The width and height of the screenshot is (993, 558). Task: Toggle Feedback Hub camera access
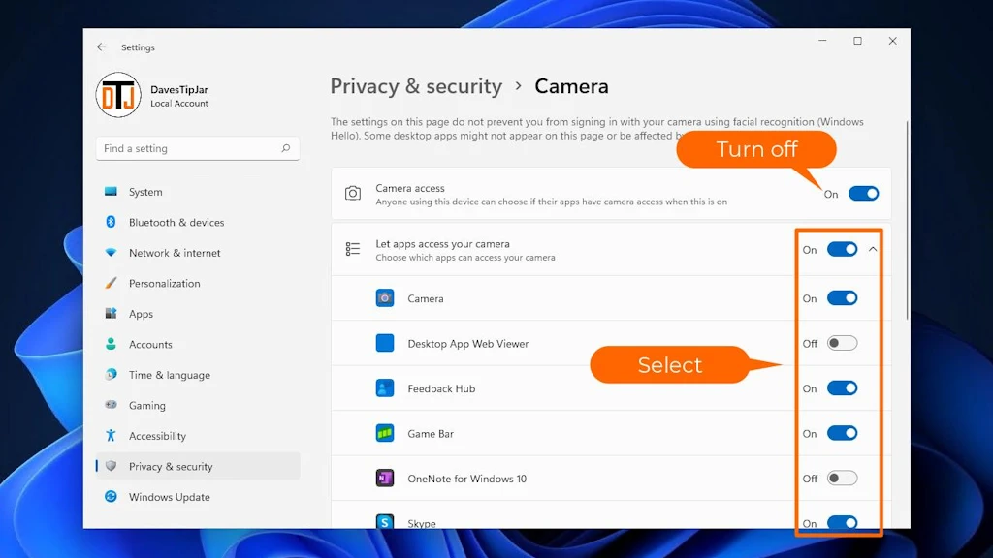[842, 387]
